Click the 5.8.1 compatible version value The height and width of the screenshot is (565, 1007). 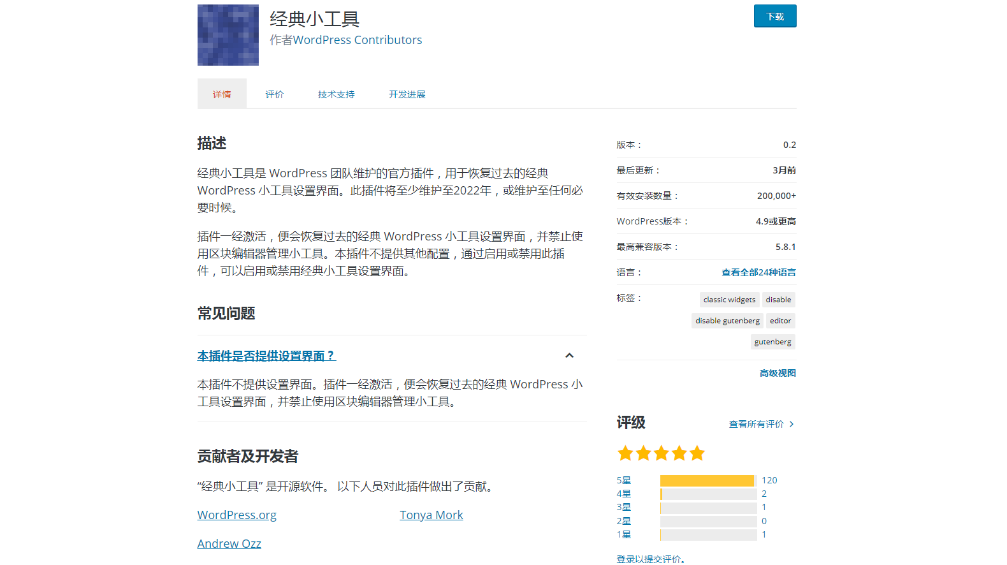[785, 247]
